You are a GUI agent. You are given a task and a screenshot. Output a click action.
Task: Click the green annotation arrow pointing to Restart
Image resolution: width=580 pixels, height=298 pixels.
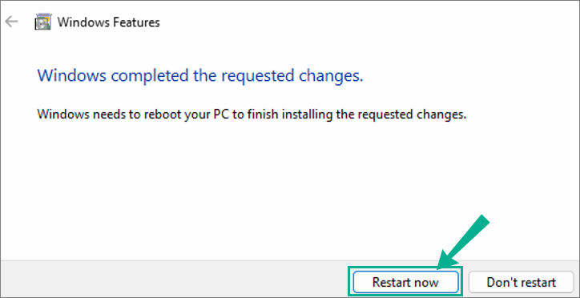tap(462, 242)
